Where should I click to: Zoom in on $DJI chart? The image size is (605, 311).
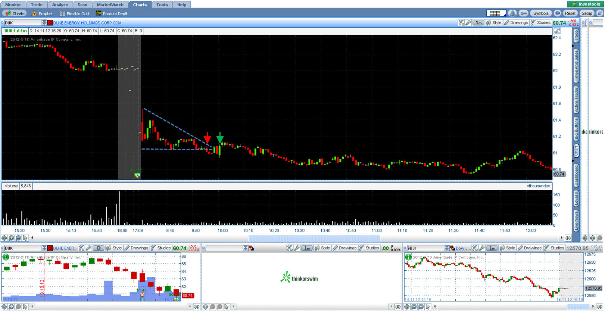tap(414, 307)
